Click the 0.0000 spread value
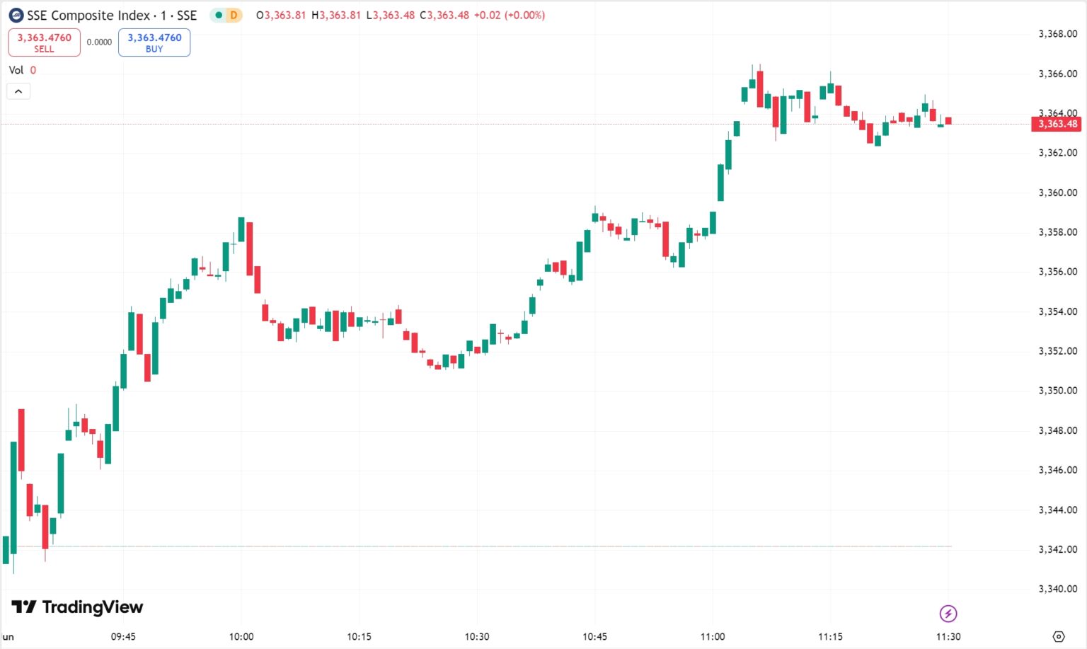The image size is (1087, 649). [99, 42]
